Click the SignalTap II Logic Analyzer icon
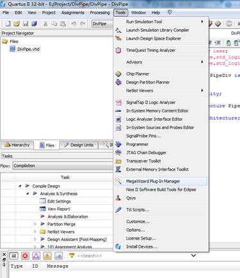 point(118,103)
